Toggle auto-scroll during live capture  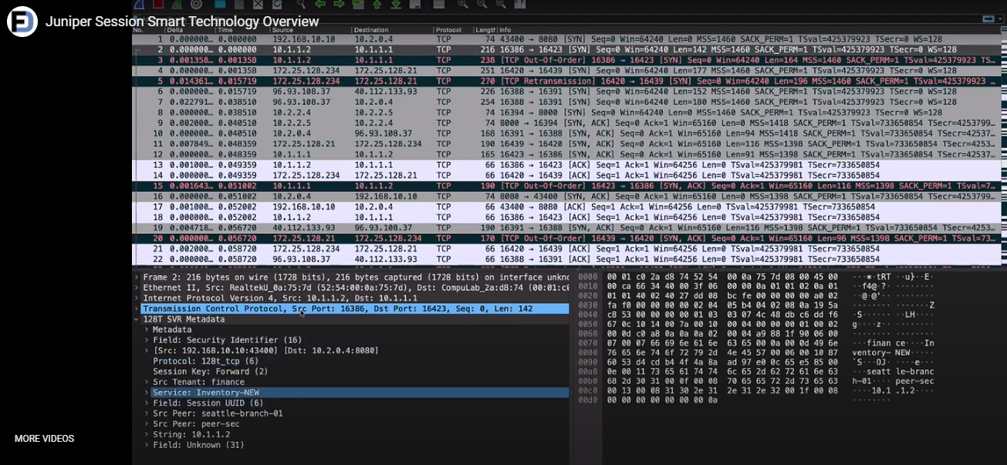tap(413, 5)
